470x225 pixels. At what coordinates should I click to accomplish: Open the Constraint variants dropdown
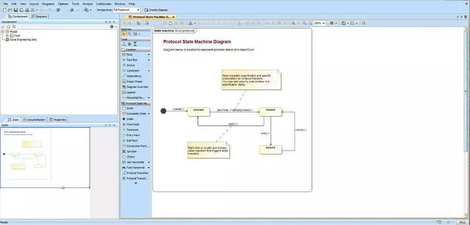point(148,71)
